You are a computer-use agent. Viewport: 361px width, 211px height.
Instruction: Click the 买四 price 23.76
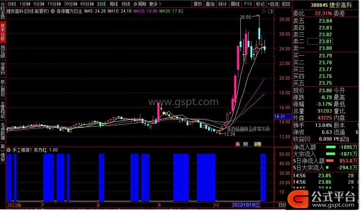325,76
